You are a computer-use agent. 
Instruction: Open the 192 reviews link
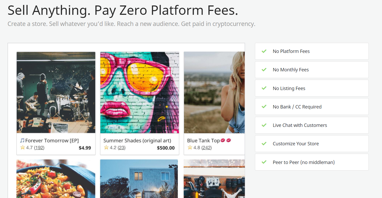39,148
